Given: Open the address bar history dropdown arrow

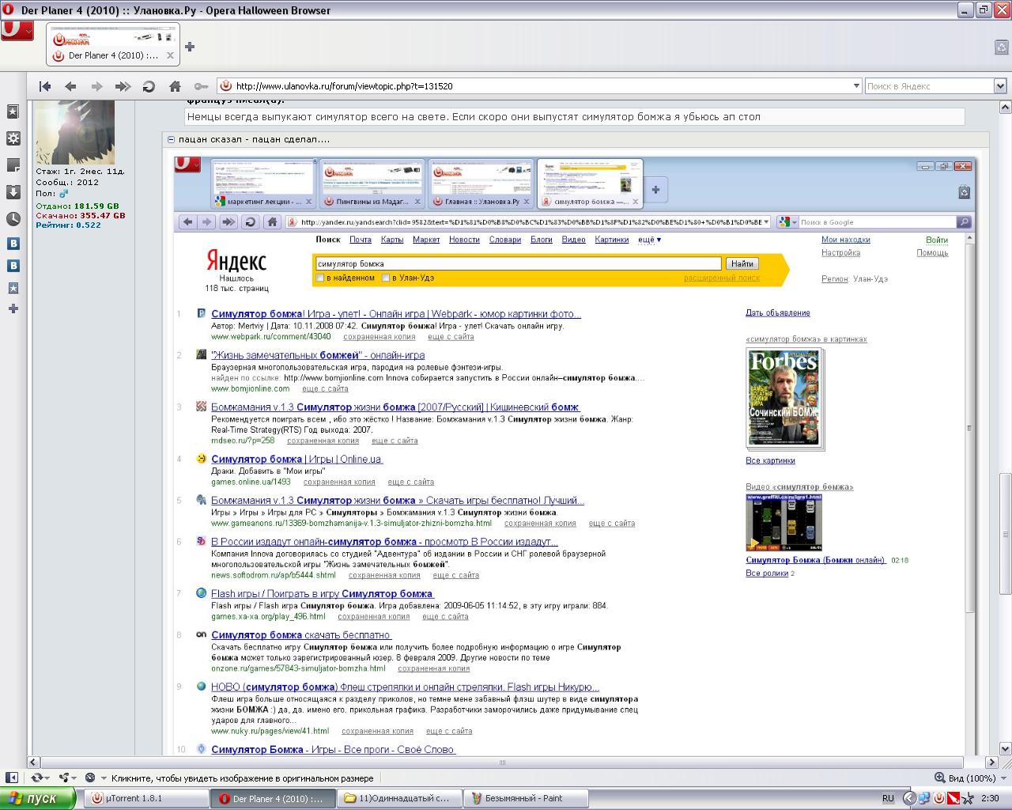Looking at the screenshot, I should (x=856, y=86).
